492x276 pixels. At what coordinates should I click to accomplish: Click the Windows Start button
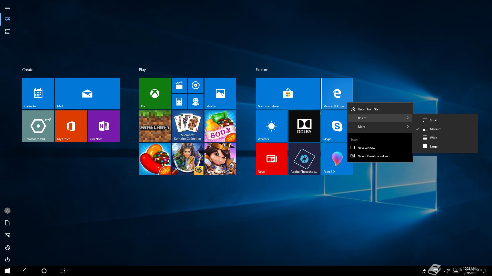[x=7, y=271]
